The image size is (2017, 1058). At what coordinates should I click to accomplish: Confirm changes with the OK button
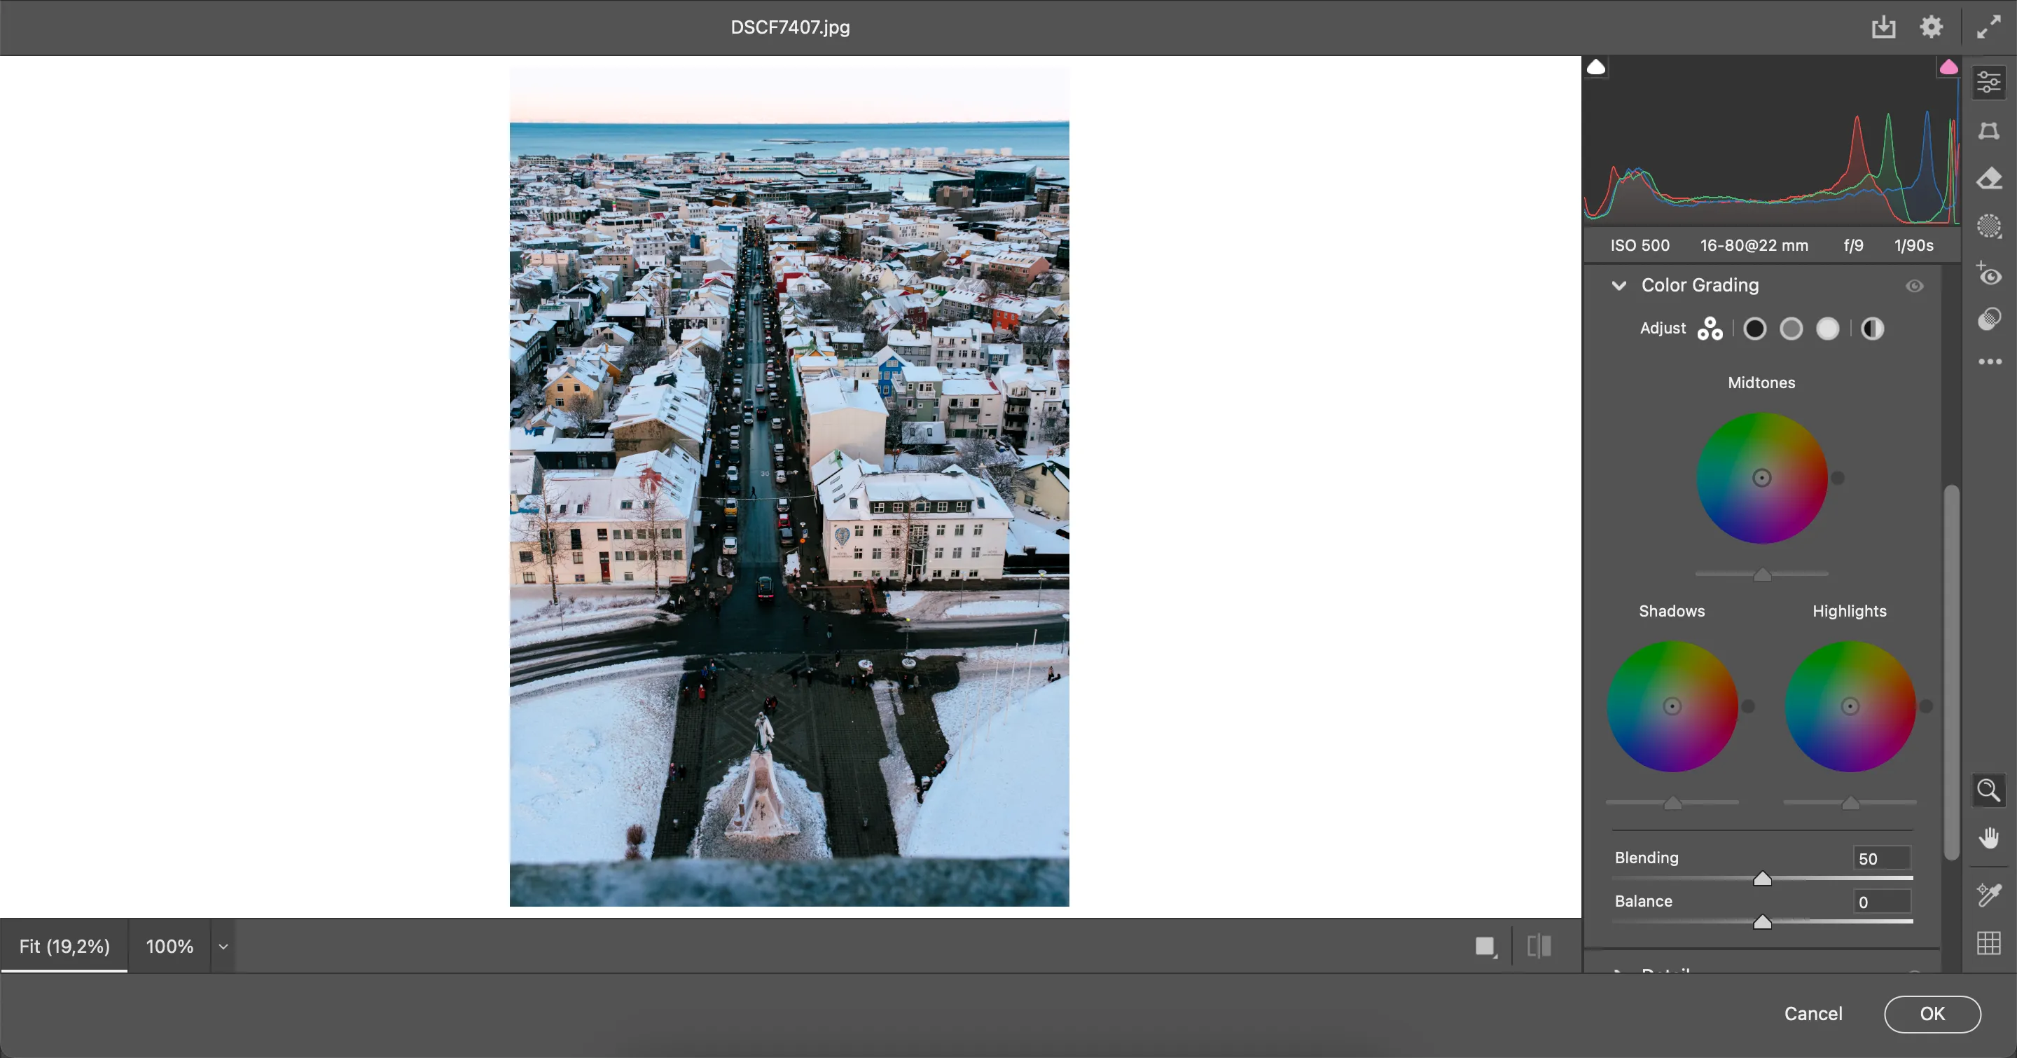click(x=1931, y=1013)
